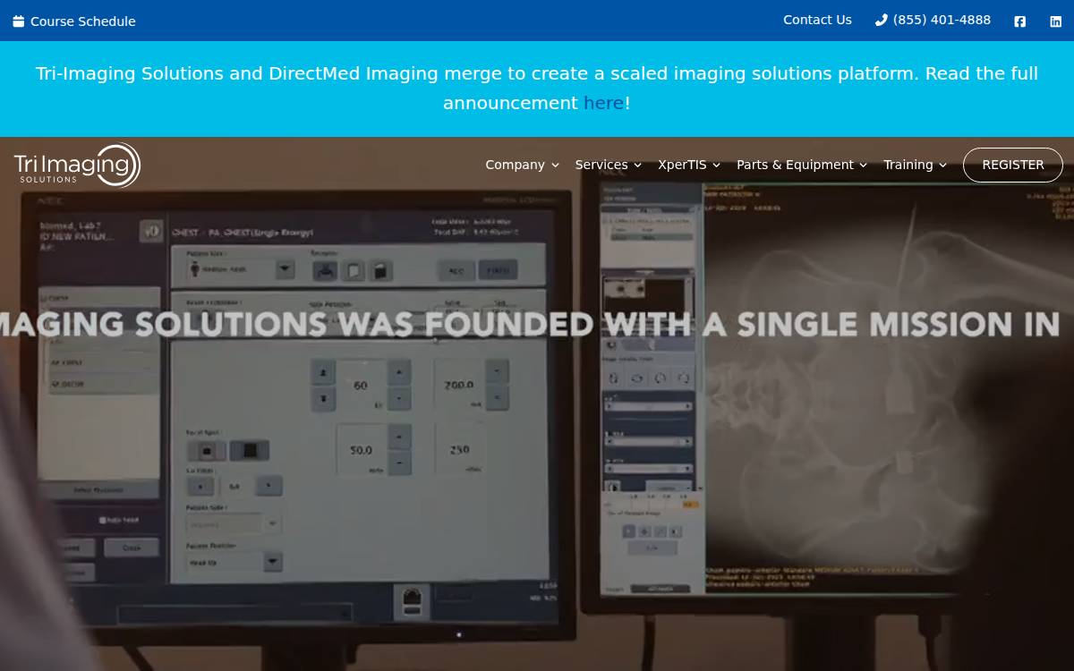This screenshot has height=671, width=1074.
Task: Expand the chevron next to Training
Action: pyautogui.click(x=942, y=166)
